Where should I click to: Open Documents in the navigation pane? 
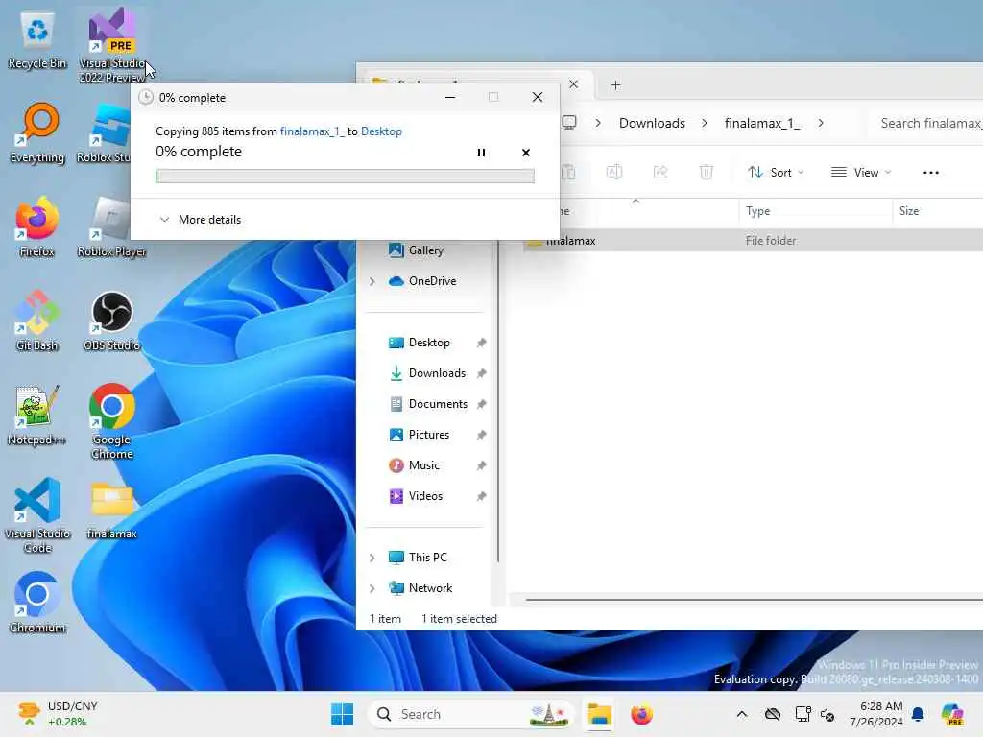(438, 404)
